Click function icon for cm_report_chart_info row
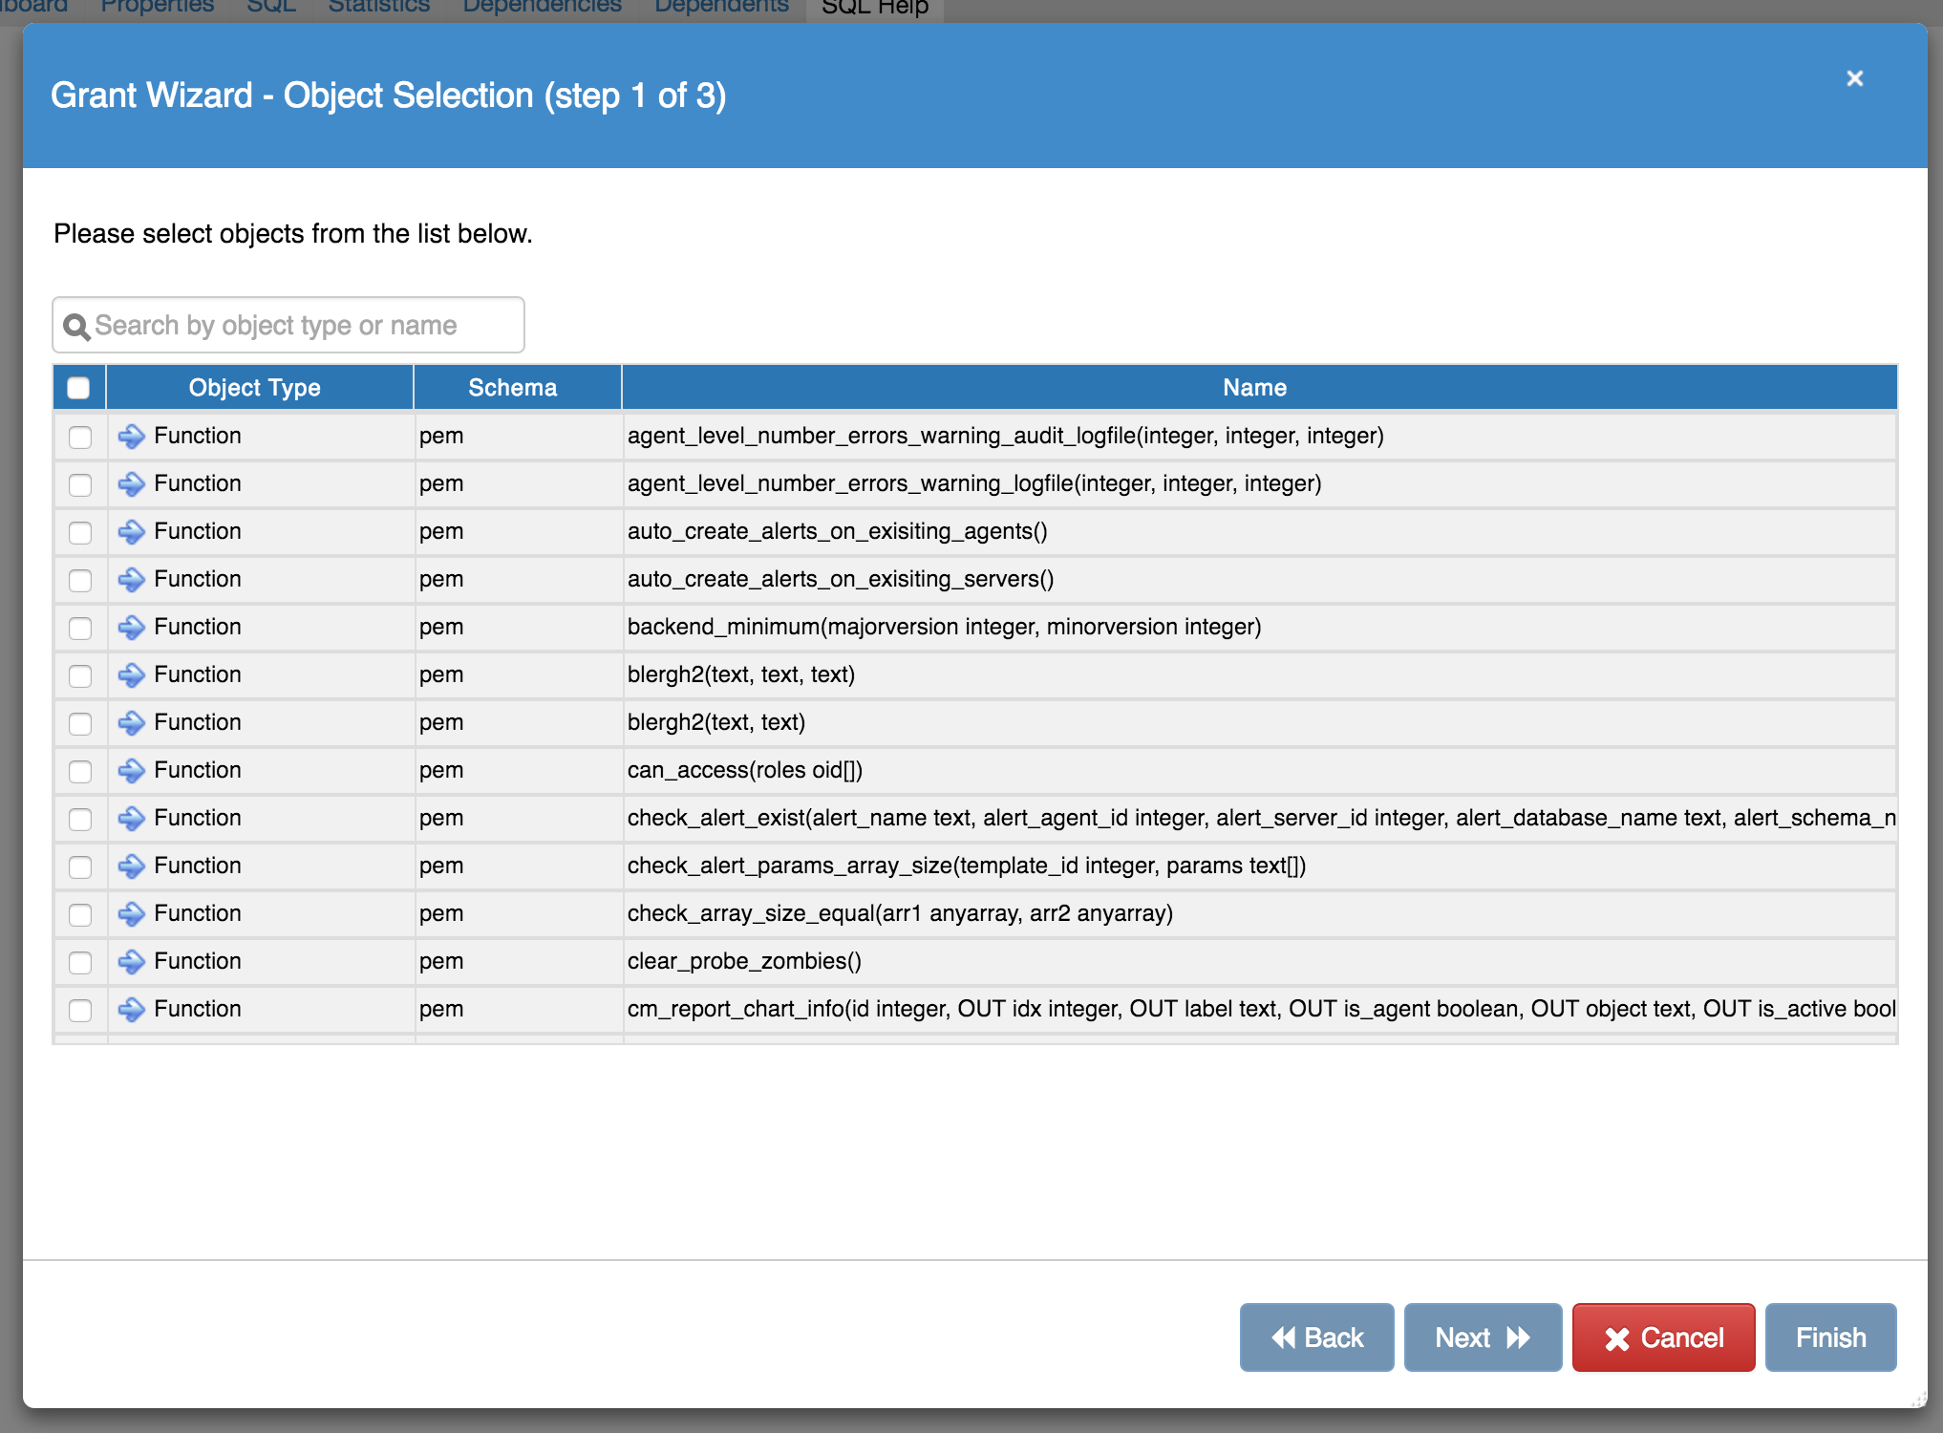 tap(131, 1009)
